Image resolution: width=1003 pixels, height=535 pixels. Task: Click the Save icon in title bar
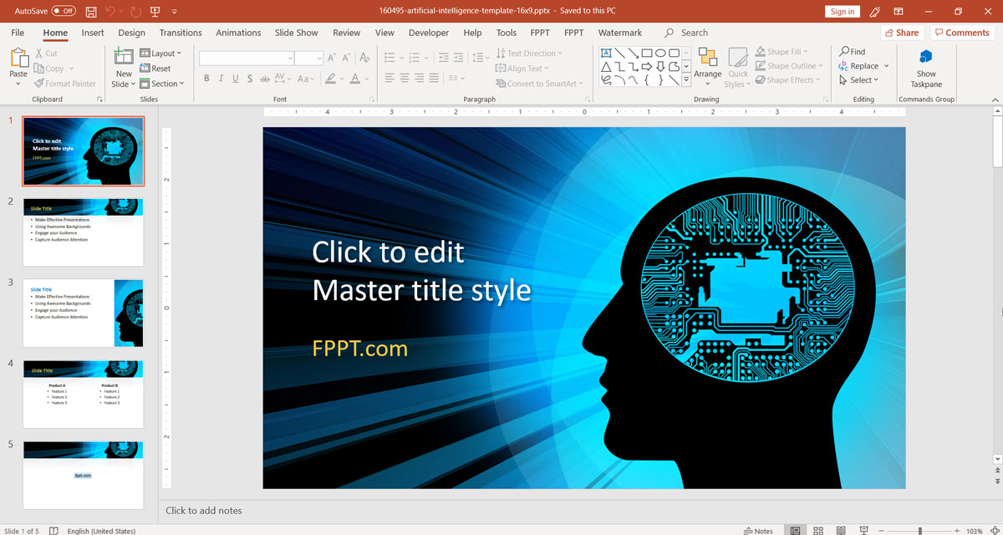tap(90, 12)
